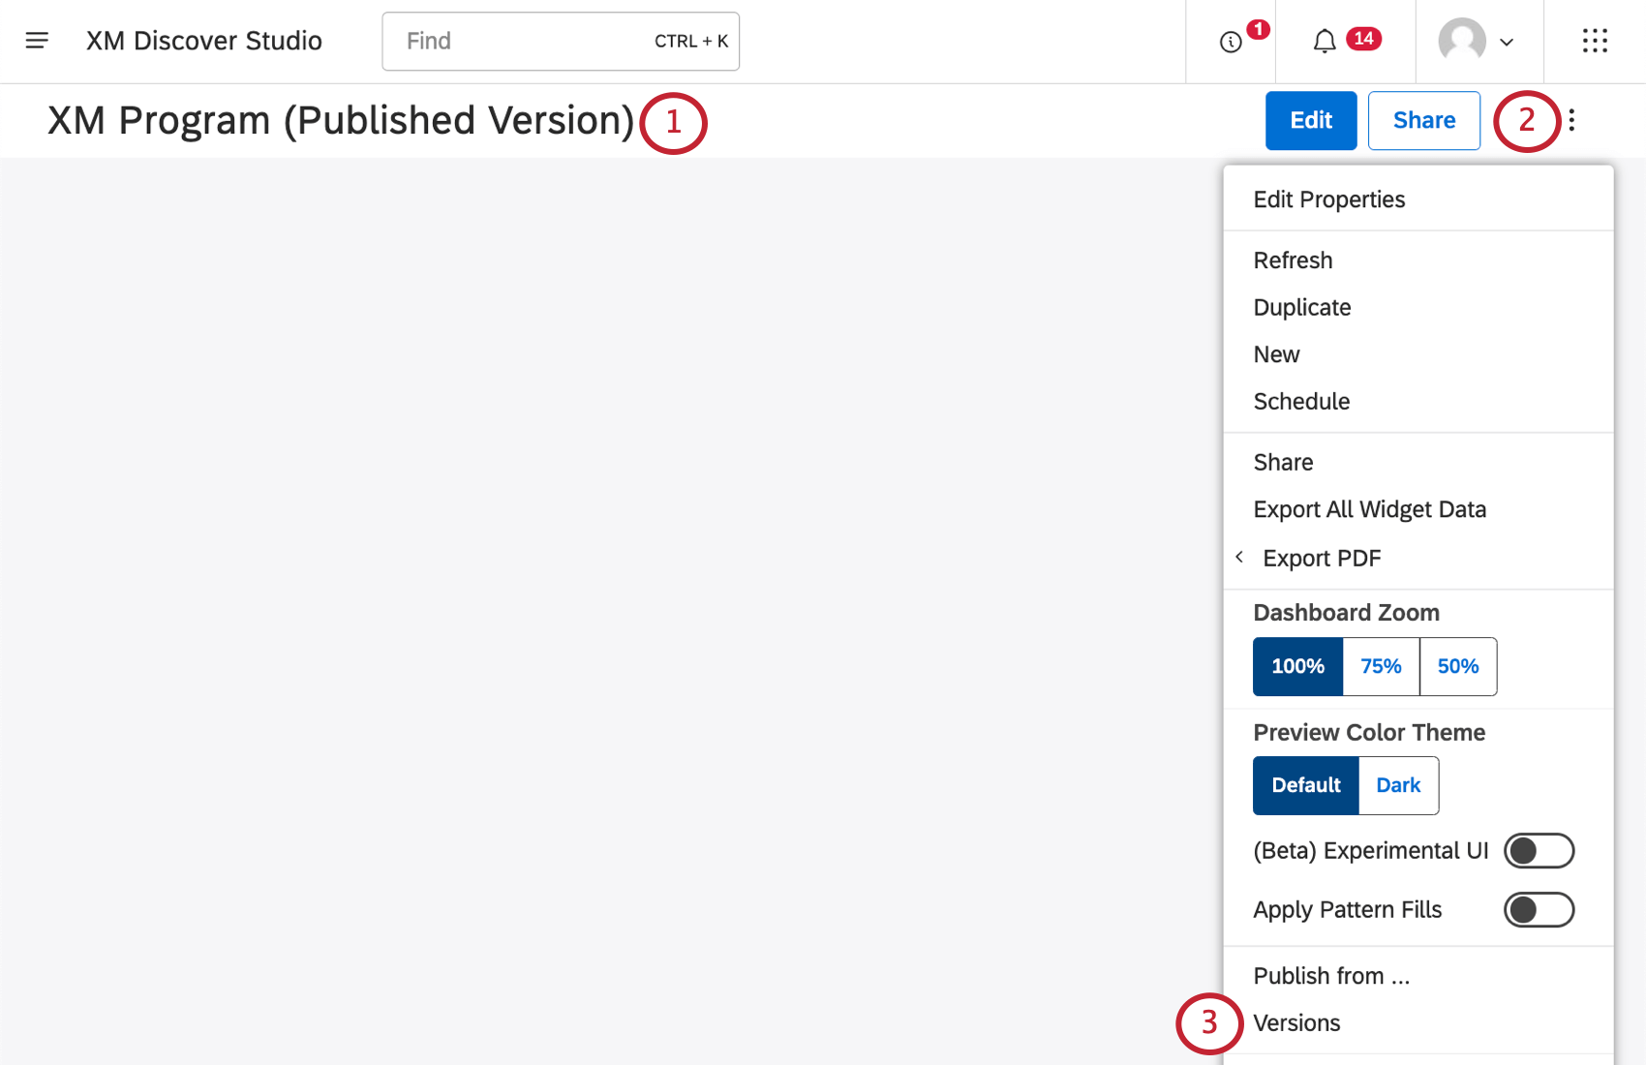Open the Versions menu option

click(1297, 1022)
